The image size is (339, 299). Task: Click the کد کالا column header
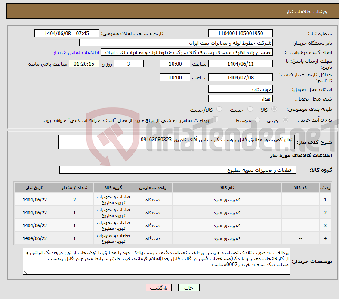click(300, 188)
